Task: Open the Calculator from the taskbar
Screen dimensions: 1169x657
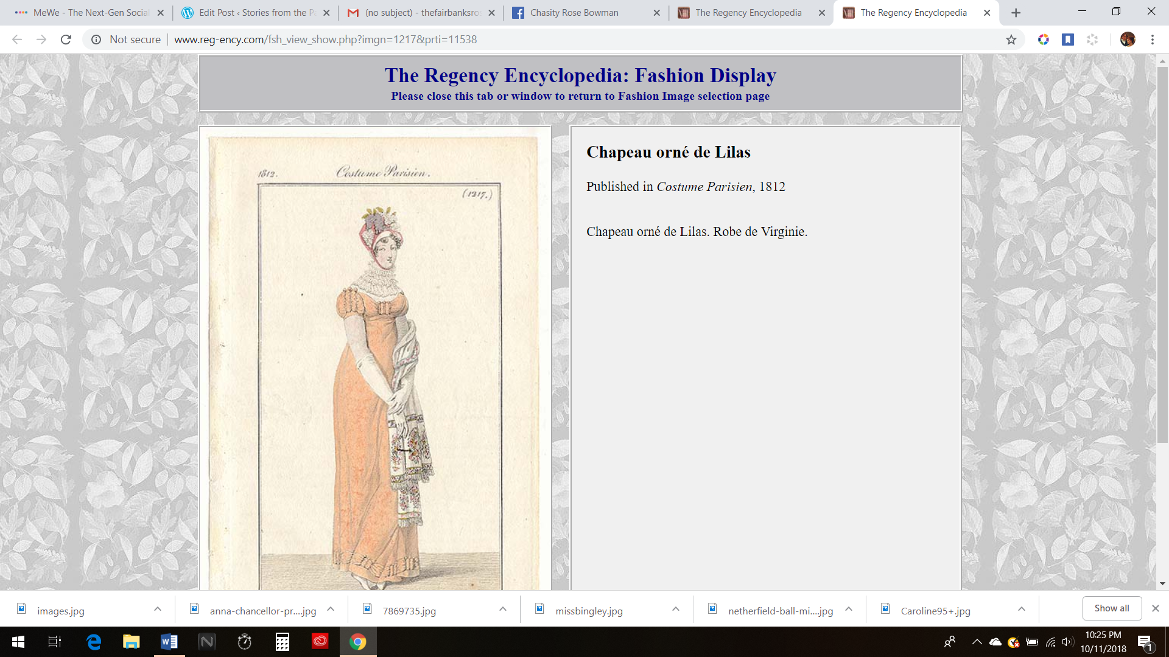Action: [x=282, y=642]
